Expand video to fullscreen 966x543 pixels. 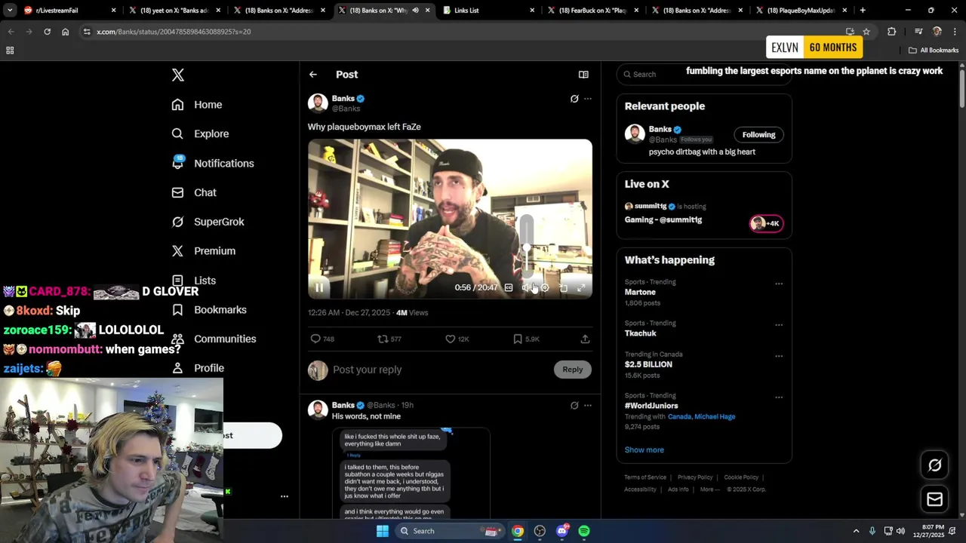pos(581,287)
